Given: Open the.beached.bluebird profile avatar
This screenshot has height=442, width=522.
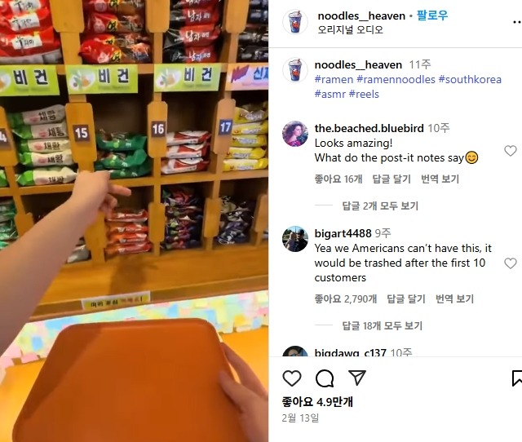Looking at the screenshot, I should pos(295,134).
